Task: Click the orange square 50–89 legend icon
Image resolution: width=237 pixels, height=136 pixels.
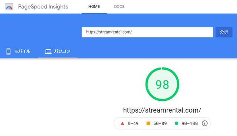Action: (148, 123)
